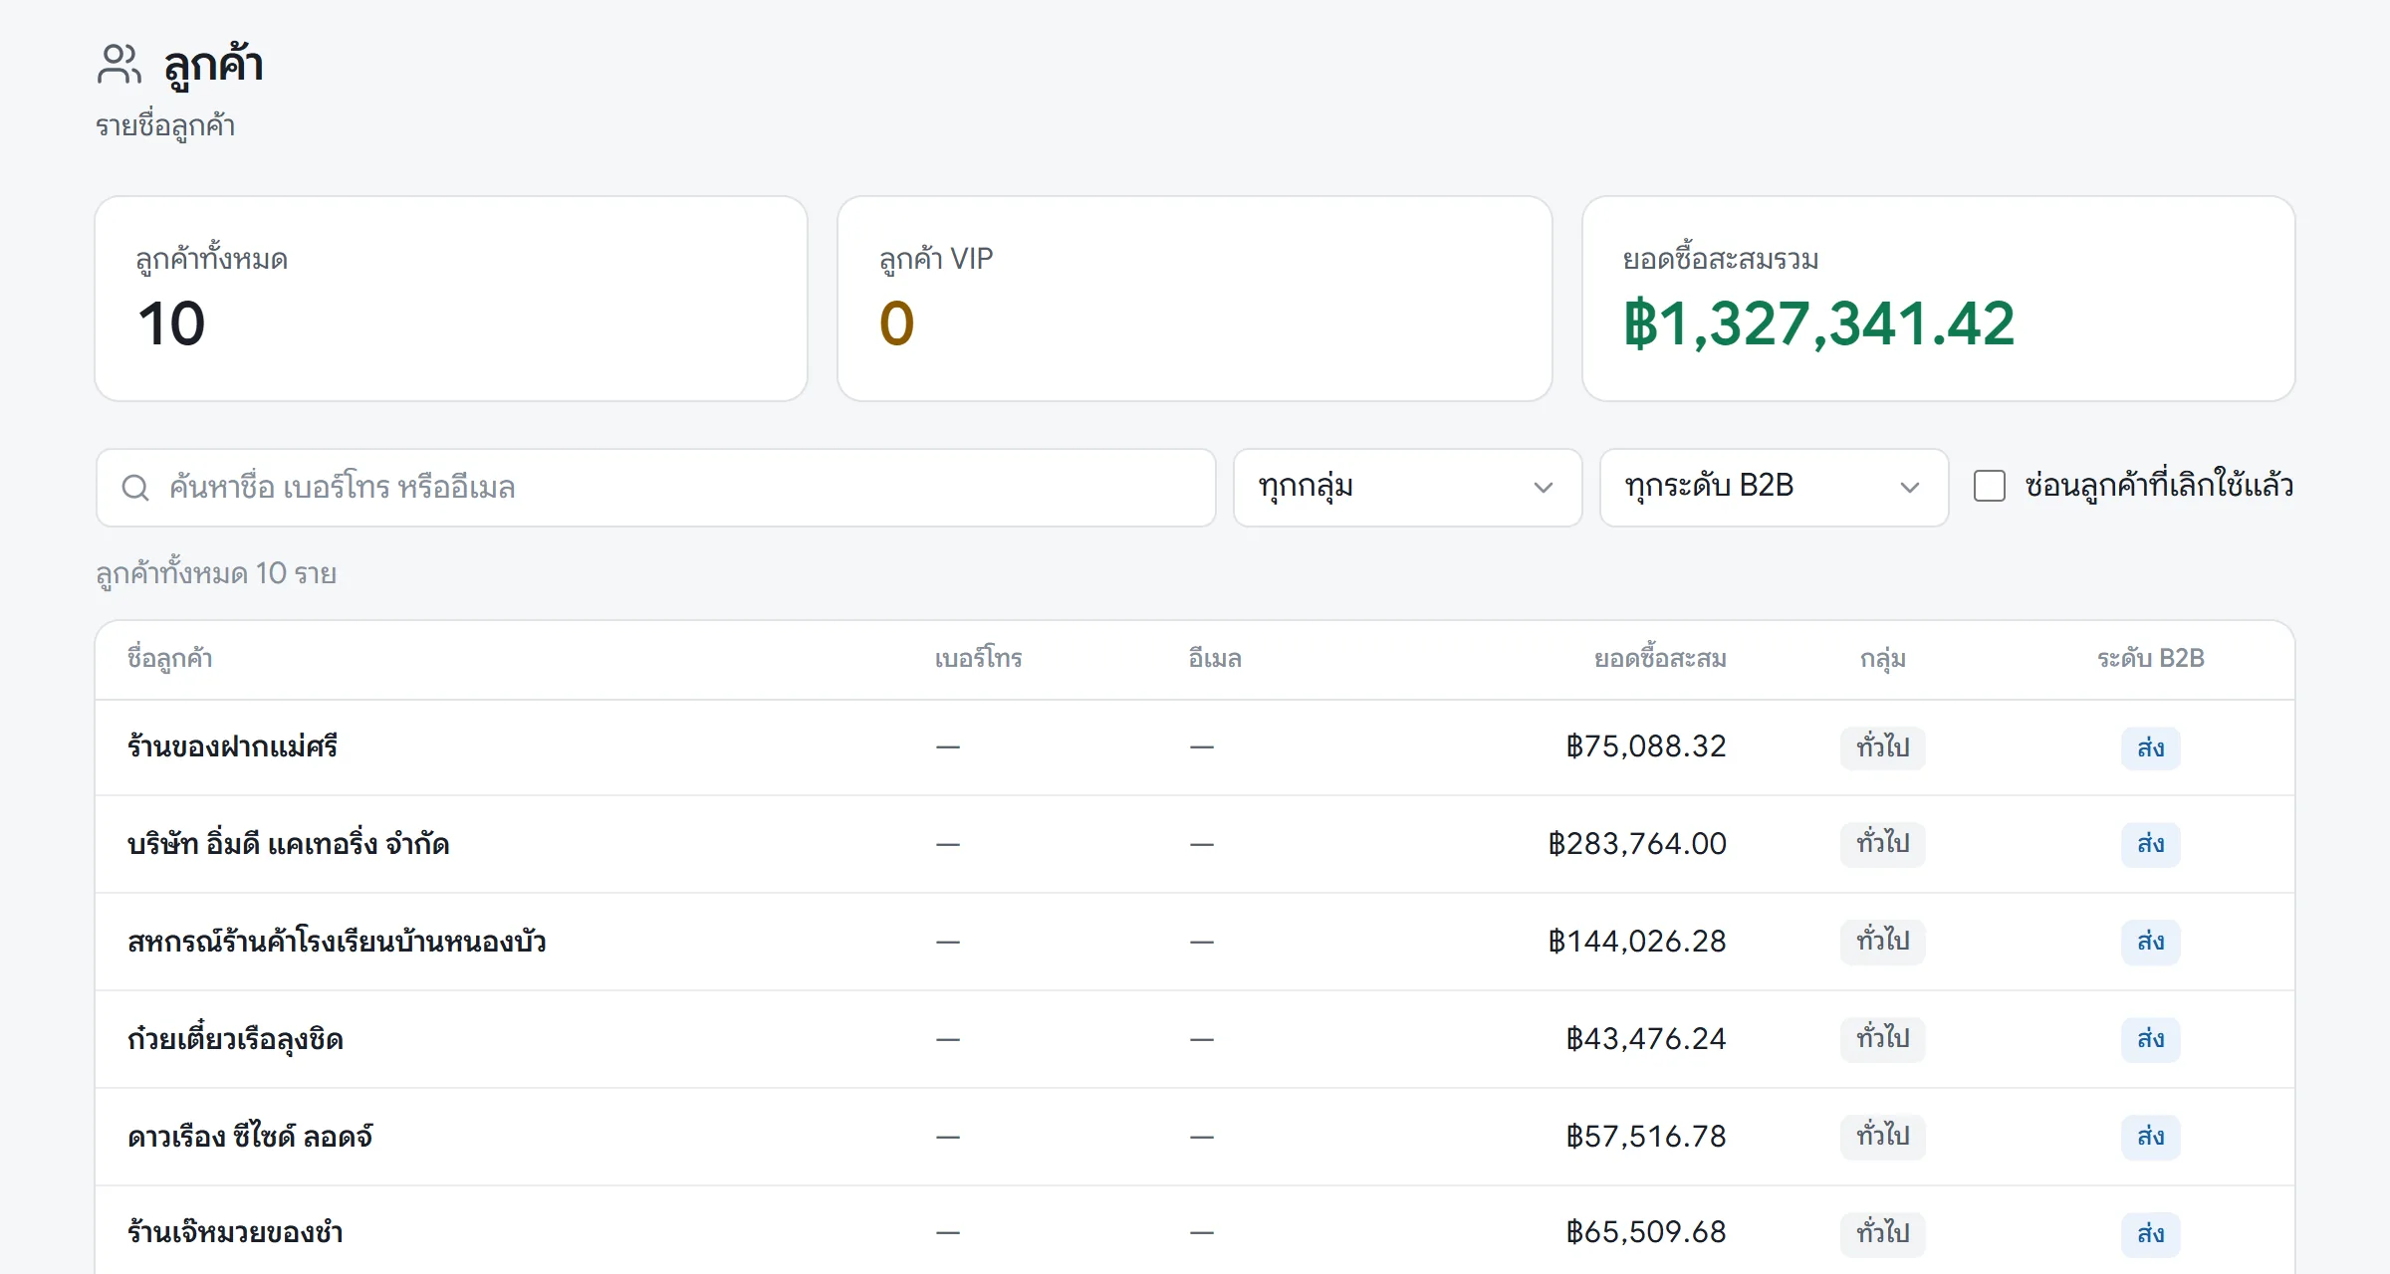The width and height of the screenshot is (2390, 1274).
Task: Click the ฿65,509.68 amount cell
Action: point(1646,1232)
